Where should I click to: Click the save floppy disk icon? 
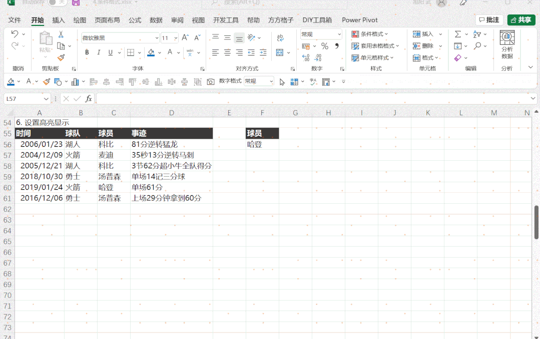76,3
